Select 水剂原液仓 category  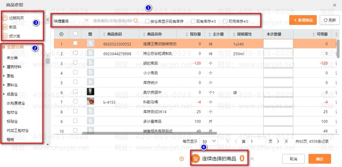click(16, 103)
